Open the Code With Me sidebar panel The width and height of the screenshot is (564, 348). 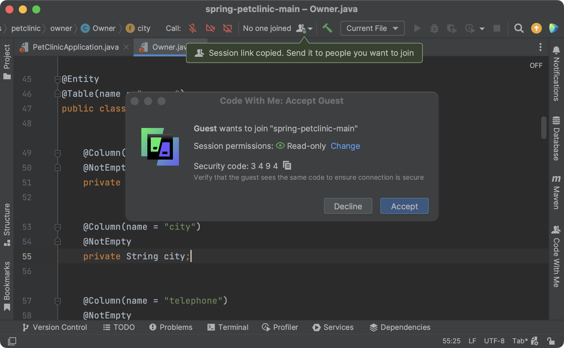(x=556, y=257)
